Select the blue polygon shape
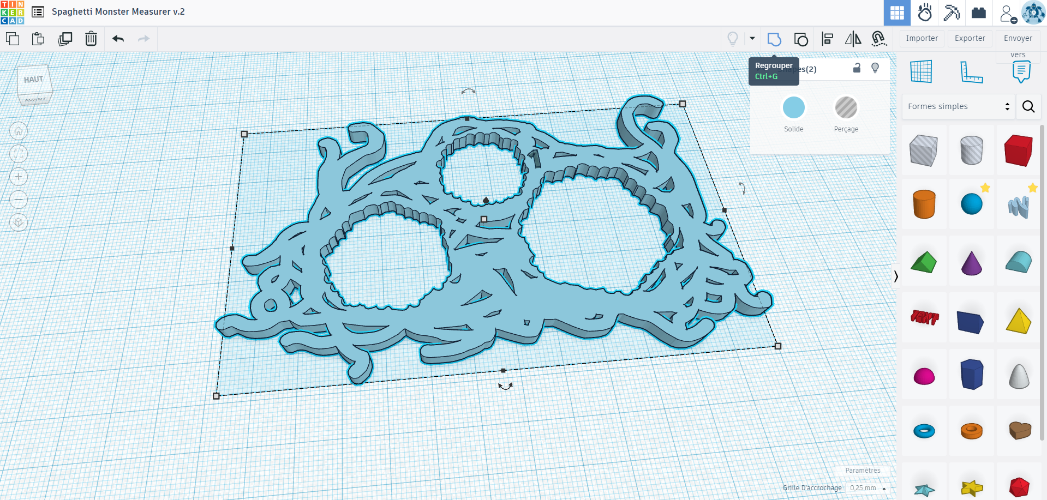The image size is (1047, 500). tap(971, 374)
